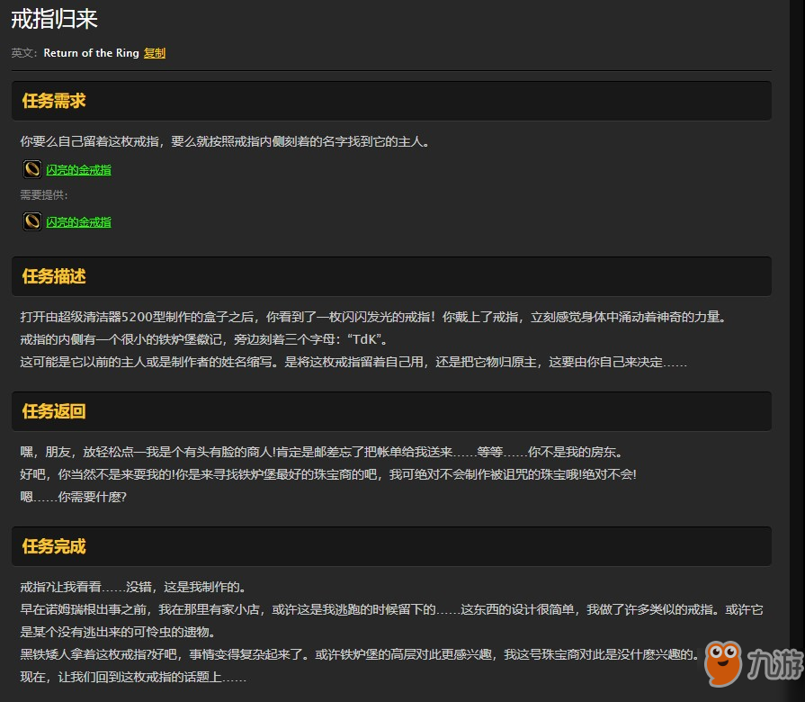Click the 需要提供: label

click(x=44, y=195)
